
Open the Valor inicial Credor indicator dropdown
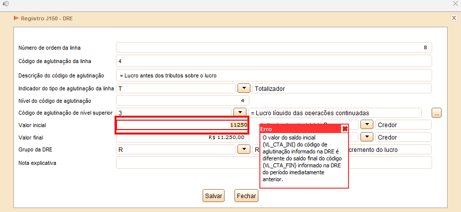[x=366, y=125]
